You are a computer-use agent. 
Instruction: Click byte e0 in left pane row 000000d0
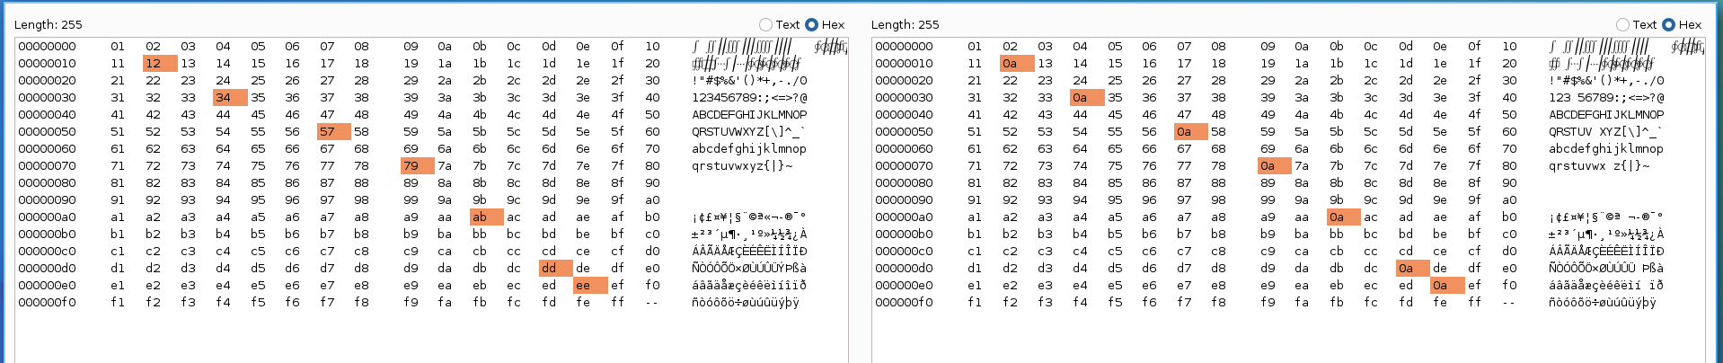tap(652, 269)
